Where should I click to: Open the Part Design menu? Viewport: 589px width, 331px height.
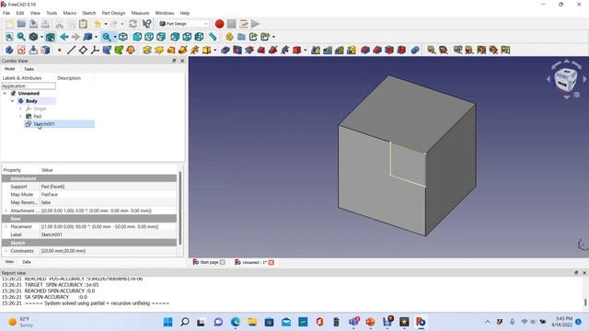[113, 13]
